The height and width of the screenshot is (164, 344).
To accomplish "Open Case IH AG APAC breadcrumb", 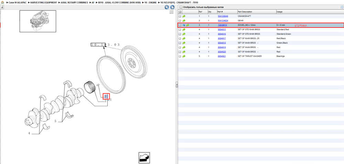I will point(18,2).
